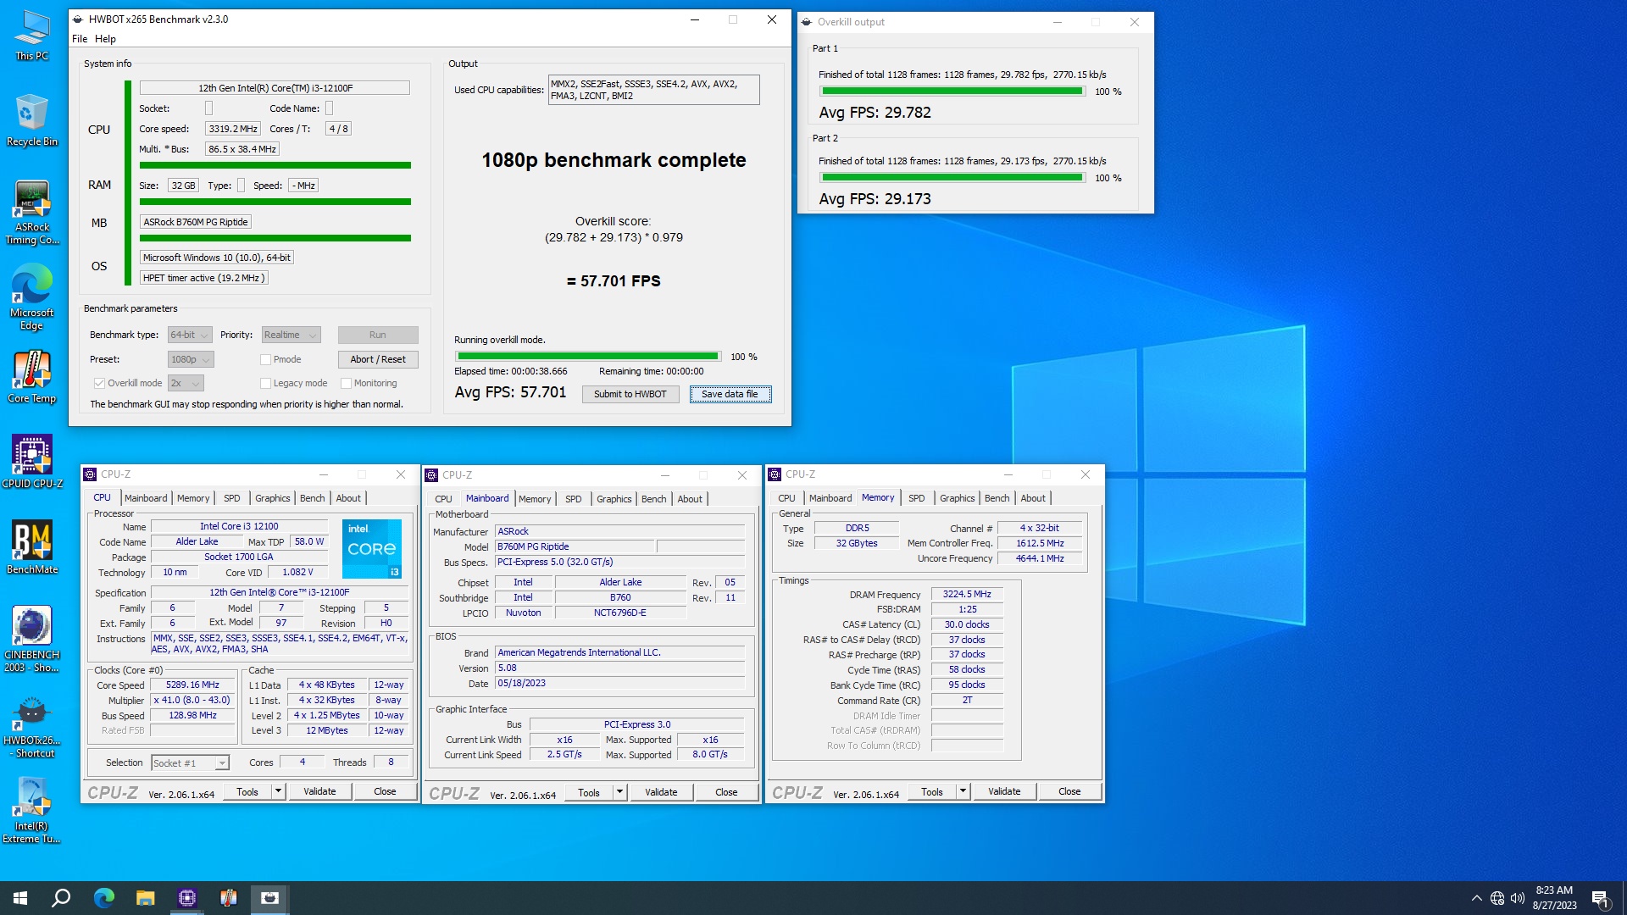Expand Tools arrow in Memory CPU-Z window
Screen dimensions: 1627x915
pyautogui.click(x=962, y=791)
